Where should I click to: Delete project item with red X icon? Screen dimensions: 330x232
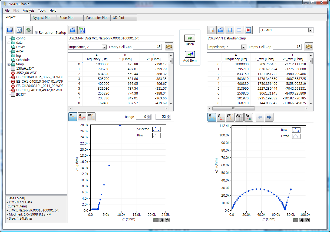point(248,30)
